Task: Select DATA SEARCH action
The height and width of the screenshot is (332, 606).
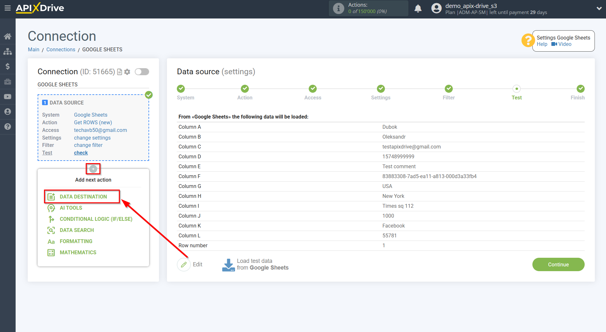Action: click(x=77, y=230)
